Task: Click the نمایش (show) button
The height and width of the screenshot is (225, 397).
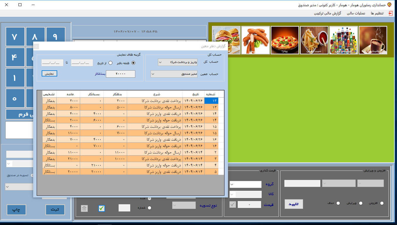Action: point(49,74)
